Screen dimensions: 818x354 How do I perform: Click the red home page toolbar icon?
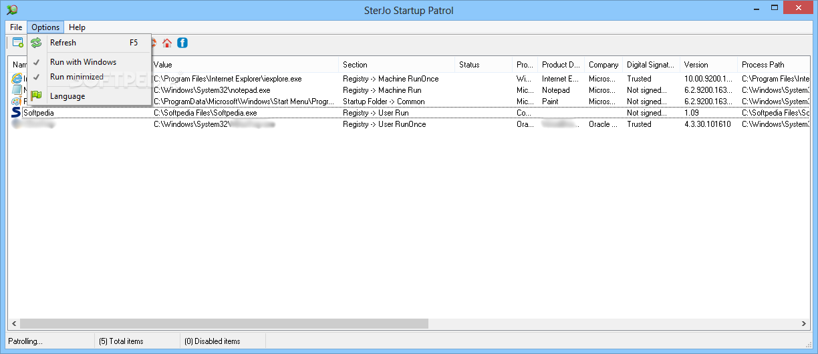pyautogui.click(x=167, y=43)
